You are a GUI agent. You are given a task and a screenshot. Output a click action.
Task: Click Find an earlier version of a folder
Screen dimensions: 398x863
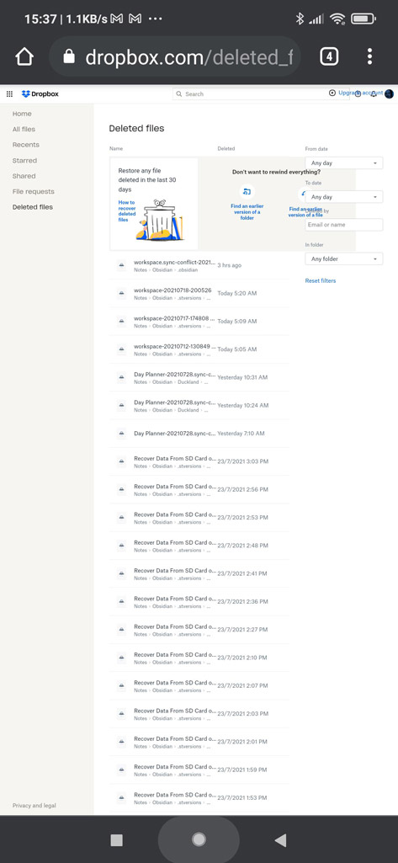[247, 212]
